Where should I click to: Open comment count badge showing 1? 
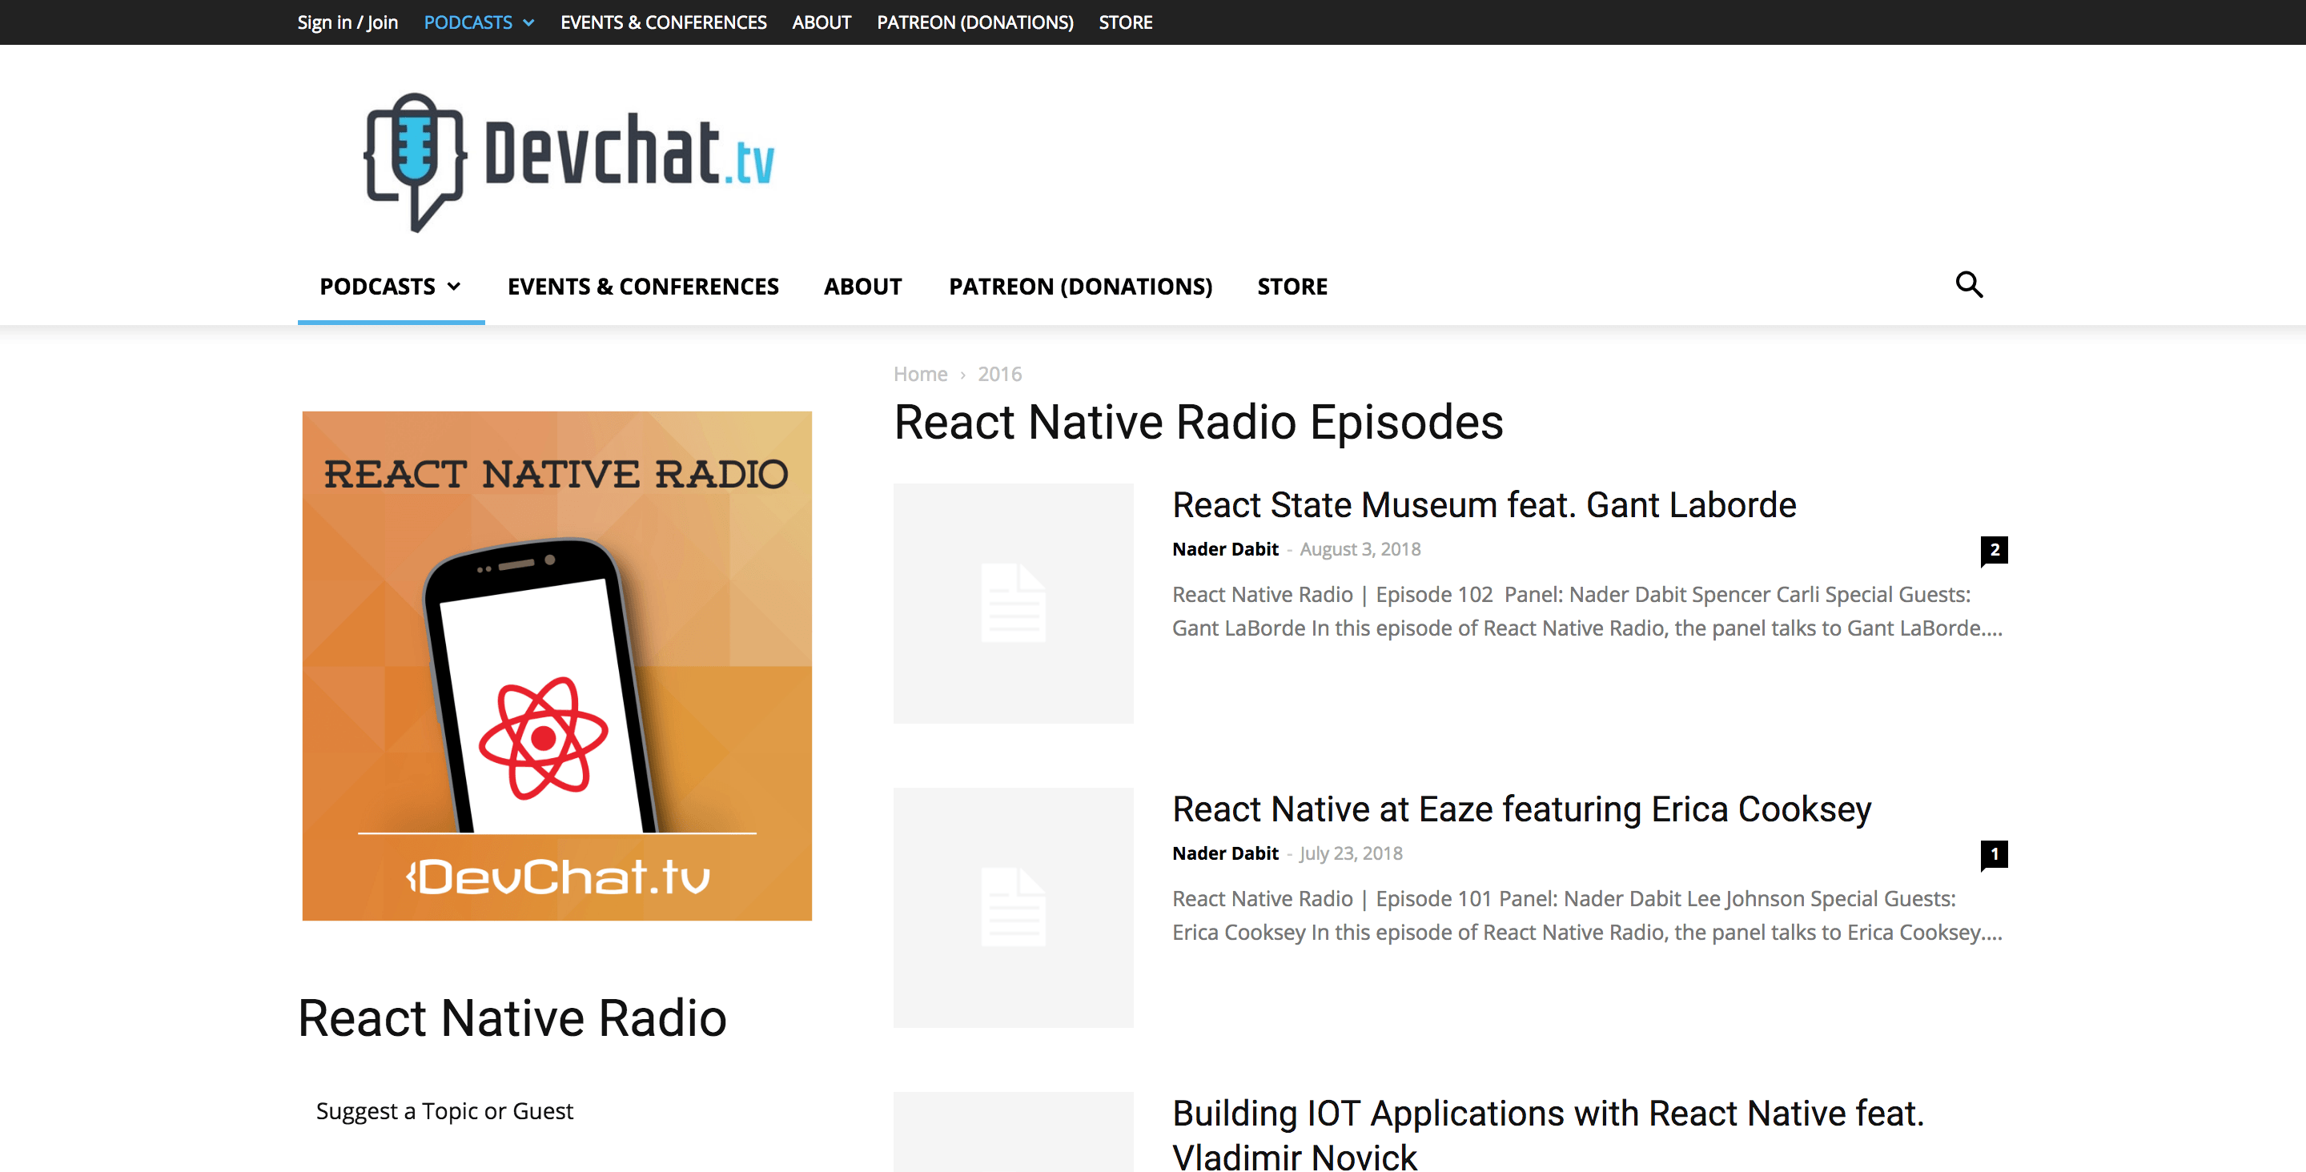coord(1994,854)
